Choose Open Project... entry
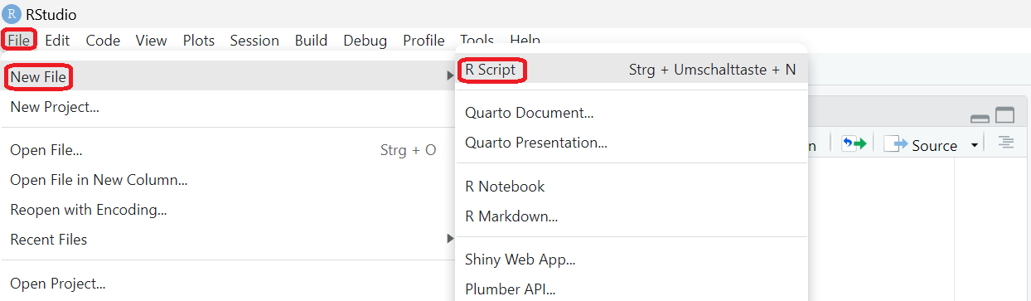 [x=228, y=284]
